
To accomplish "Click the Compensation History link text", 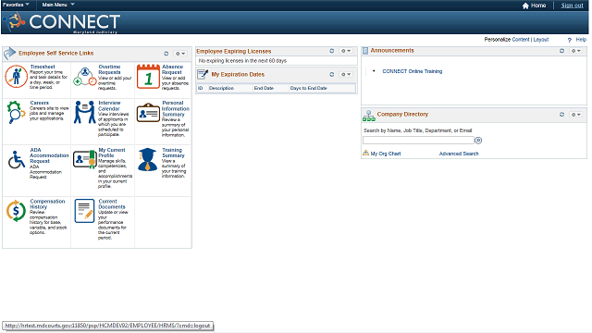I will (47, 204).
